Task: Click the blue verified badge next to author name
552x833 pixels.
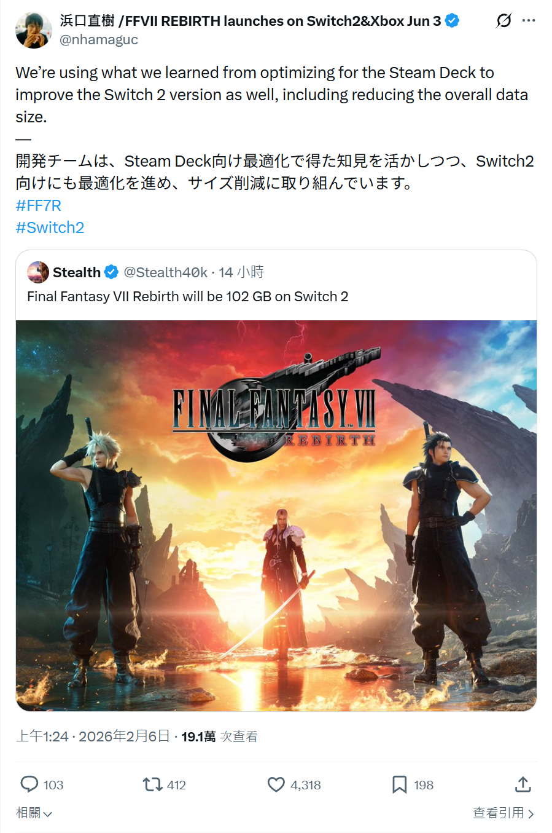Action: [x=452, y=20]
